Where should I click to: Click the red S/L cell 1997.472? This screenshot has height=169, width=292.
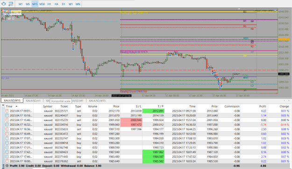click(131, 125)
